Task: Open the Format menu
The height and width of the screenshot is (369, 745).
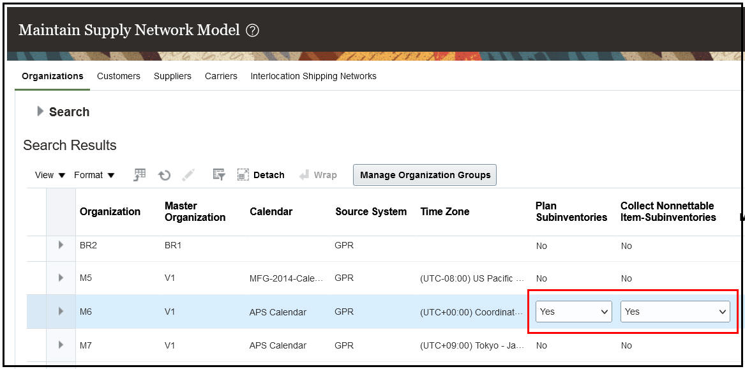Action: (94, 175)
